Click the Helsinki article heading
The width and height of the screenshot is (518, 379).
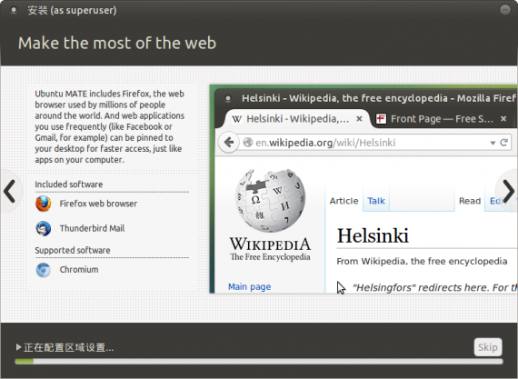(373, 235)
